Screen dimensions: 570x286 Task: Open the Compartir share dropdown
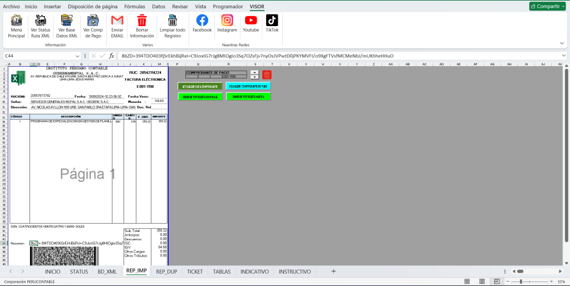coord(548,6)
